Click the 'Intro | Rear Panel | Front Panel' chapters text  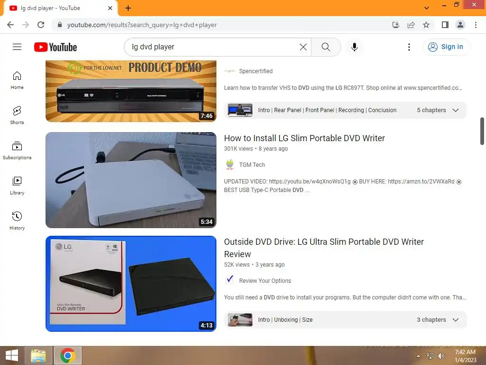pos(327,110)
